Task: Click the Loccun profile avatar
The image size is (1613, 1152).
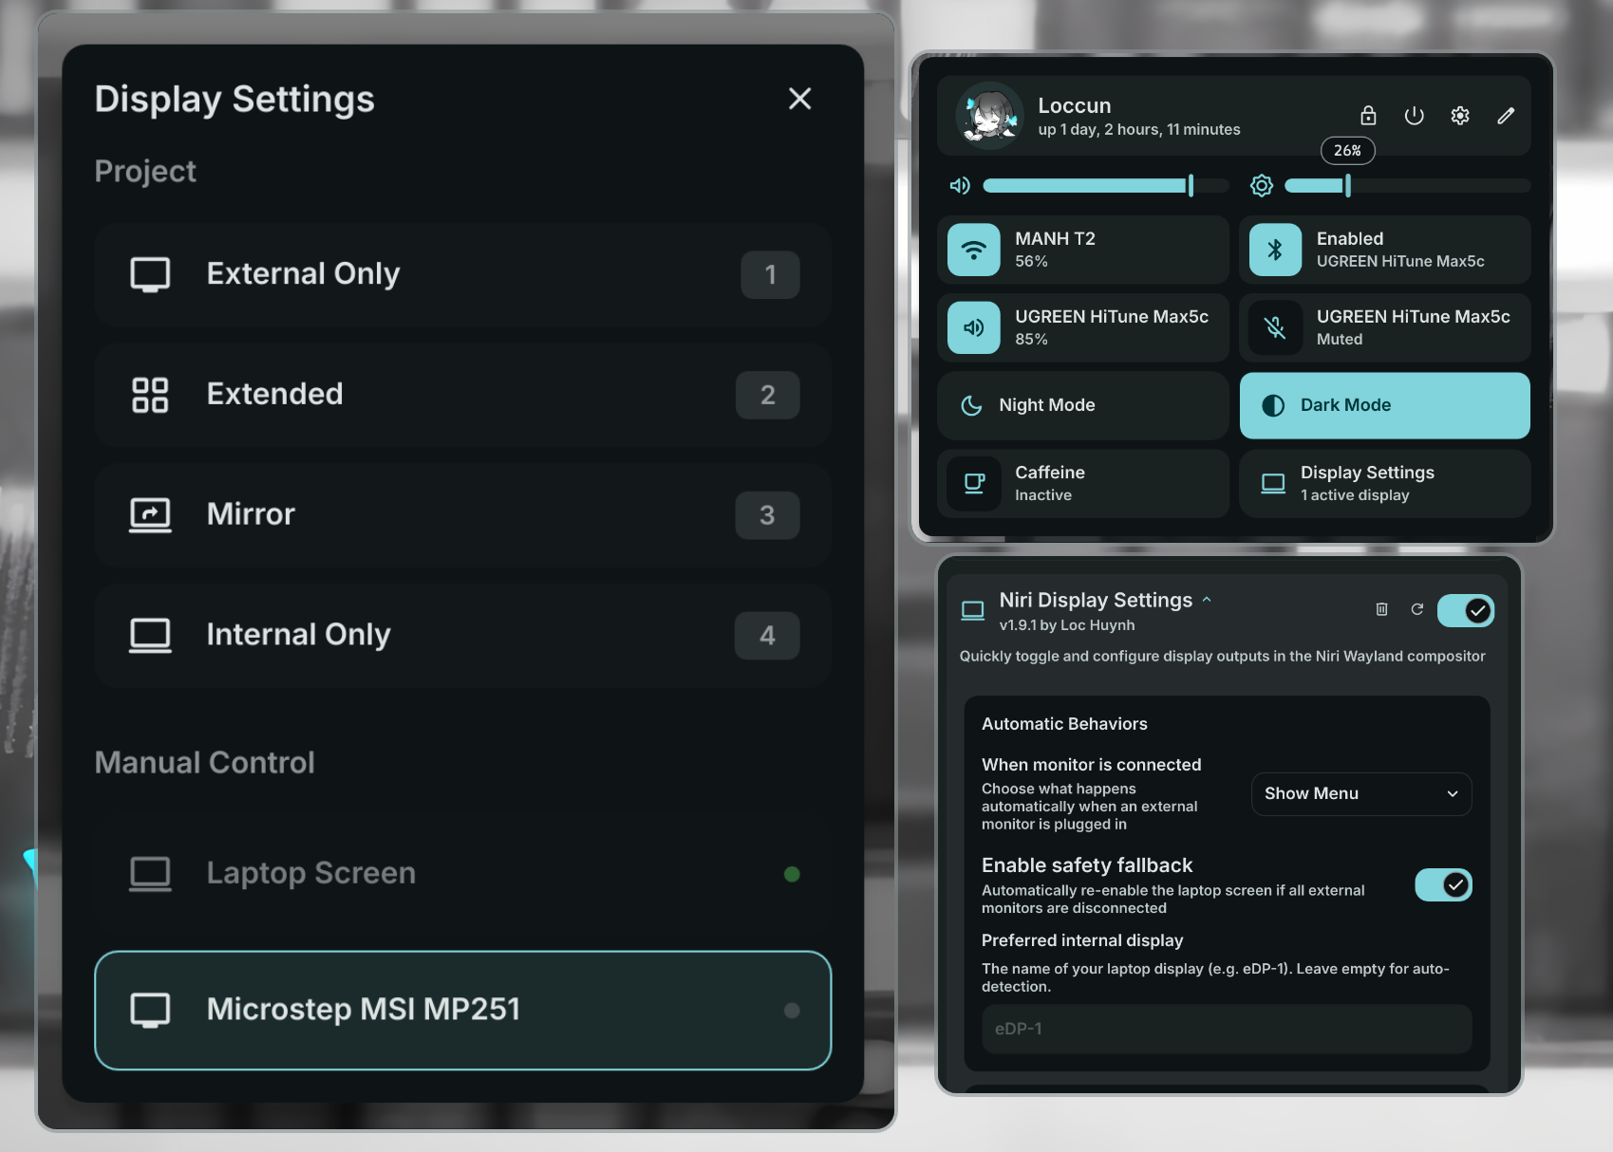Action: (989, 116)
